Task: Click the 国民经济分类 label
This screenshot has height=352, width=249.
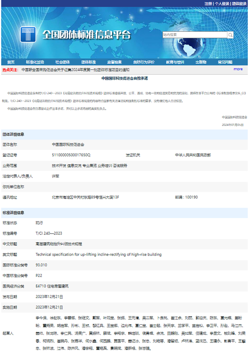Action: (13, 286)
